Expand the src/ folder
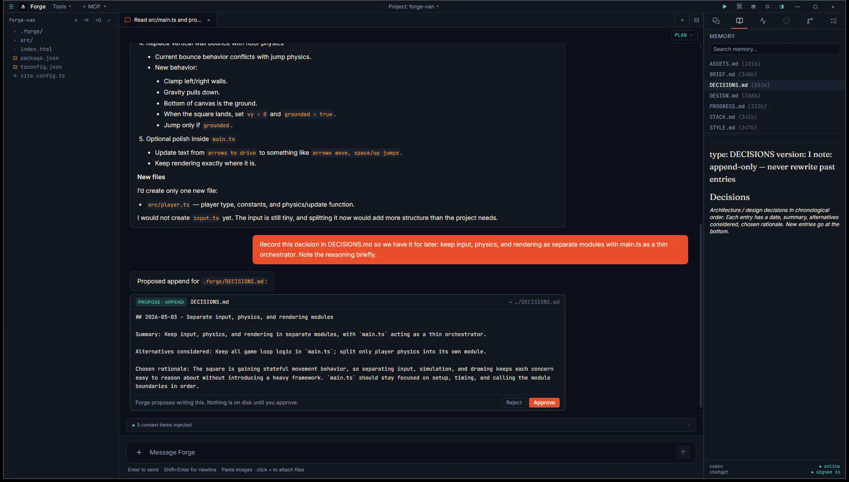Viewport: 849px width, 482px height. [x=27, y=40]
